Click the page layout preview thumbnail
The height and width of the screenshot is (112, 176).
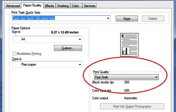pyautogui.click(x=129, y=45)
